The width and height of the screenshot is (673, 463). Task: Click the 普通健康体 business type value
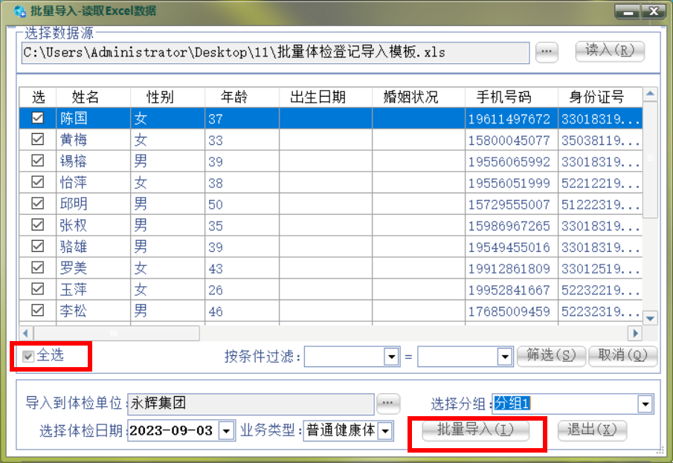coord(341,430)
